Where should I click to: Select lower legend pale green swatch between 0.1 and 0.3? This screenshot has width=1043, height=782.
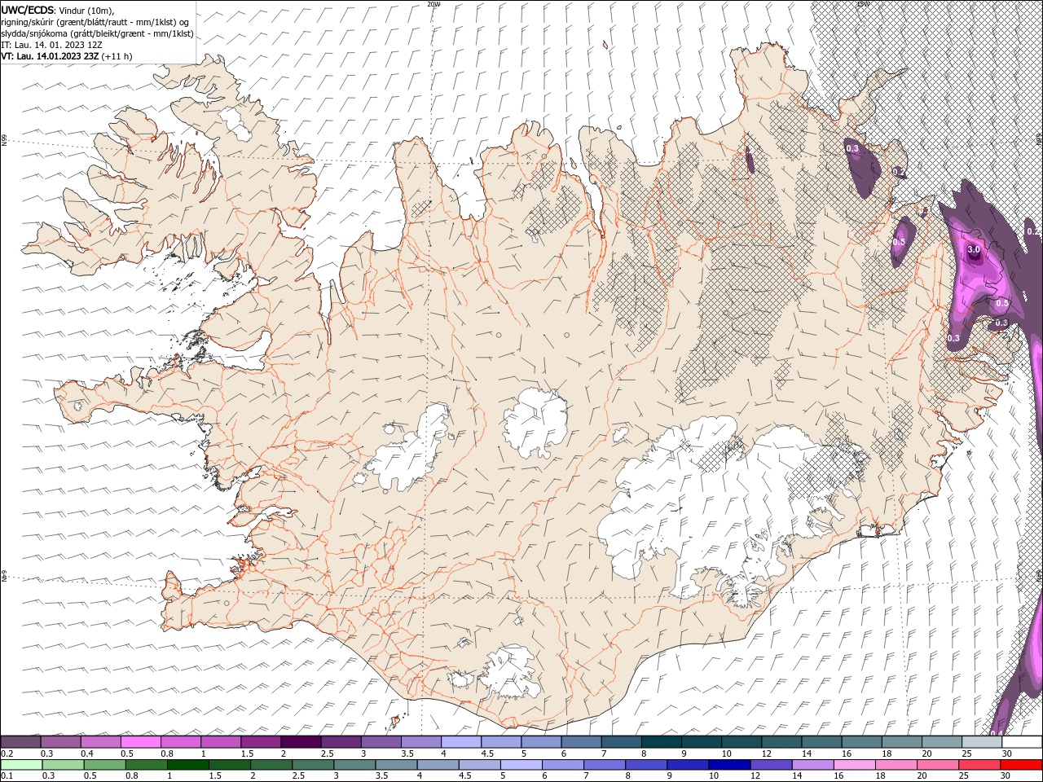coord(23,765)
